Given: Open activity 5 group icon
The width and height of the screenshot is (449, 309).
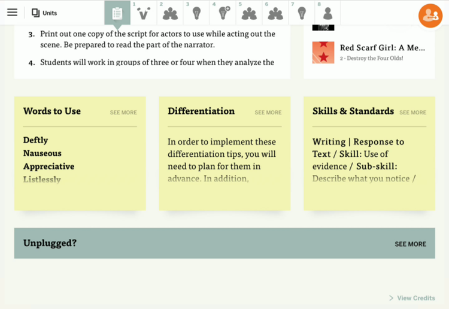Looking at the screenshot, I should coord(249,13).
